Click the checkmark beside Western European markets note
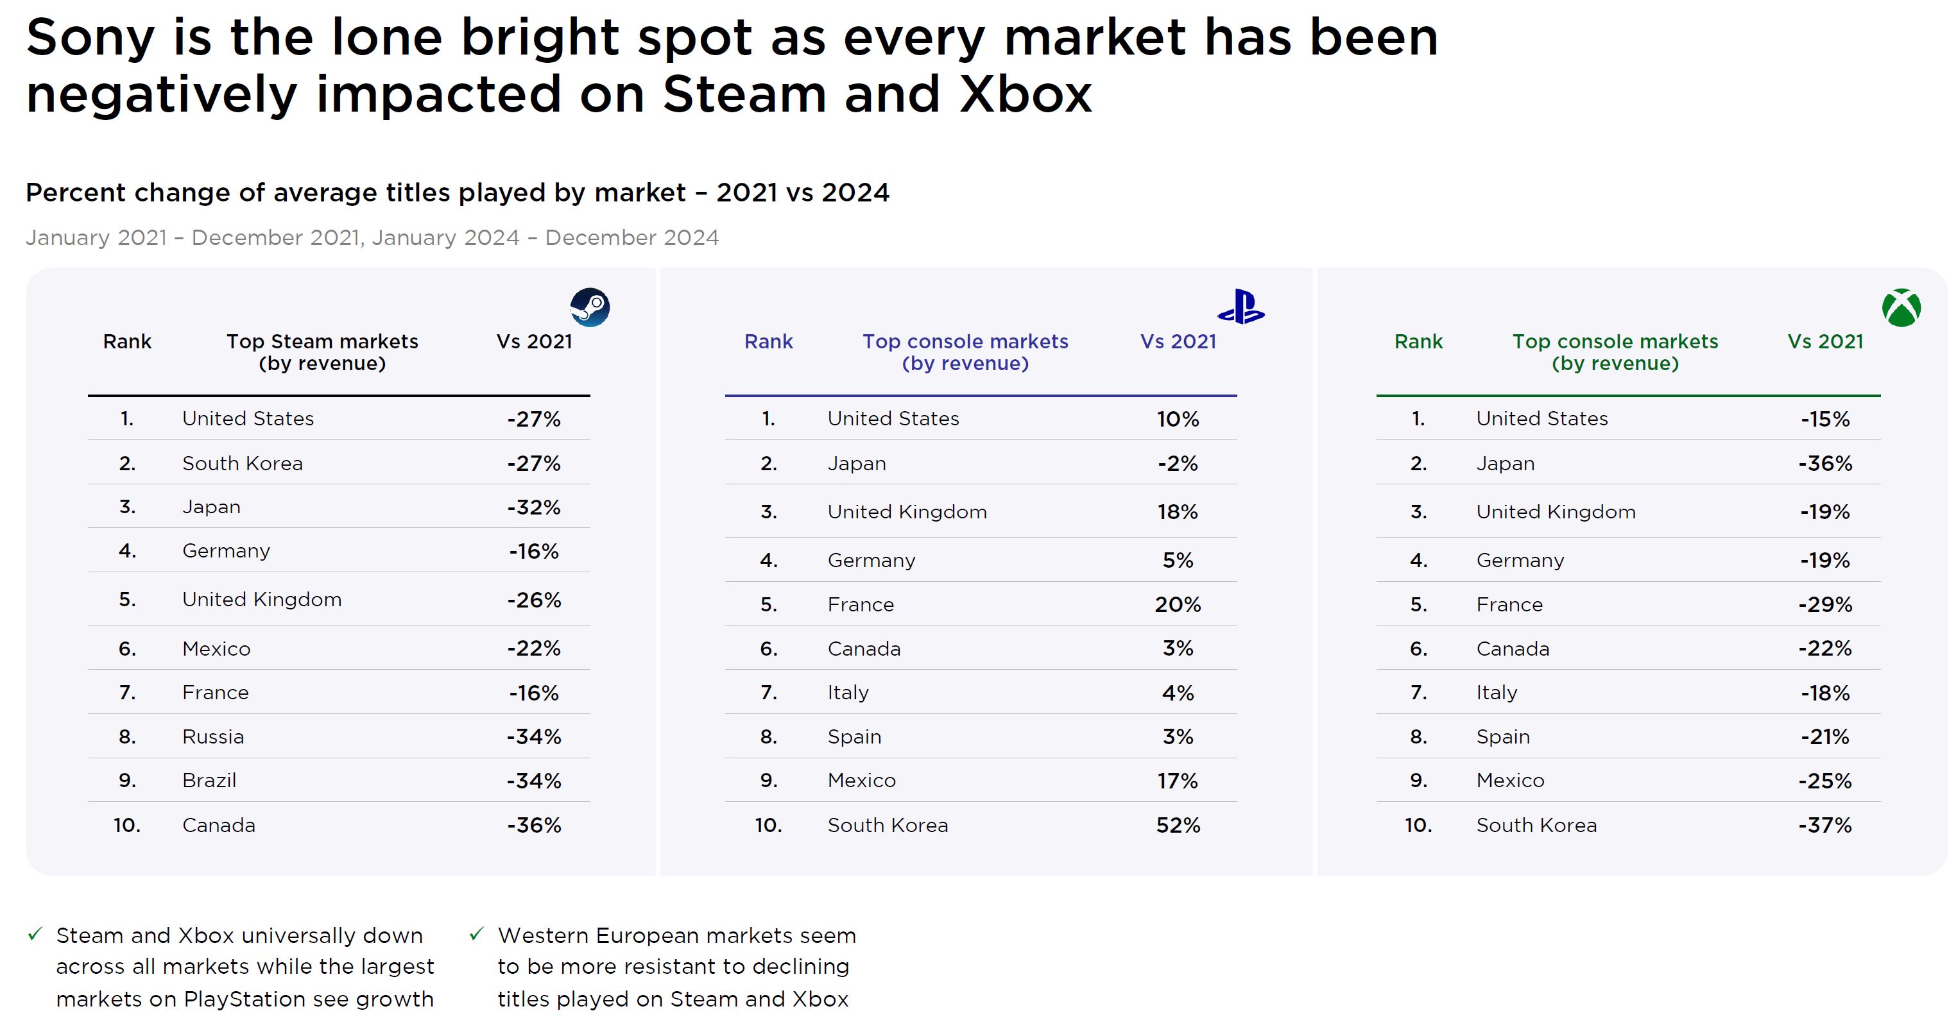Screen dimensions: 1949x1020 [476, 935]
